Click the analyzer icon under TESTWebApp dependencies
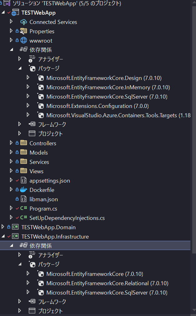The image size is (196, 316). pyautogui.click(x=32, y=59)
